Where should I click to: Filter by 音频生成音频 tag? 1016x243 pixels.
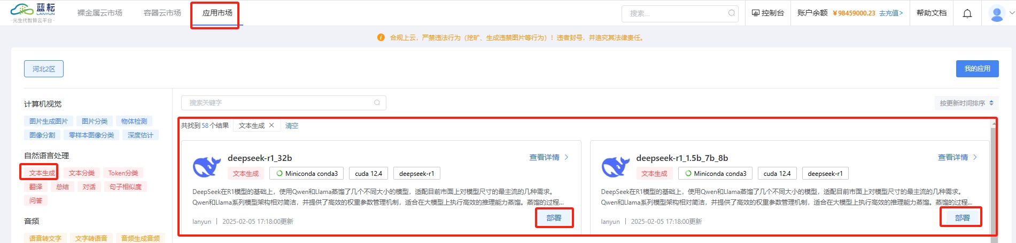point(141,238)
